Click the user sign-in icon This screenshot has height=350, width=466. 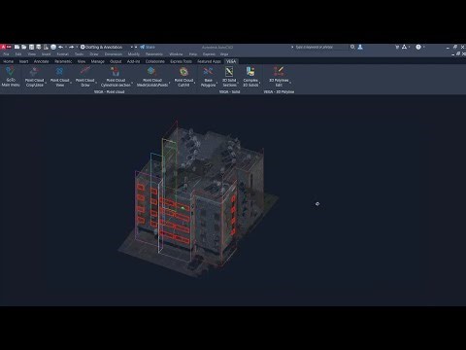tap(360, 48)
